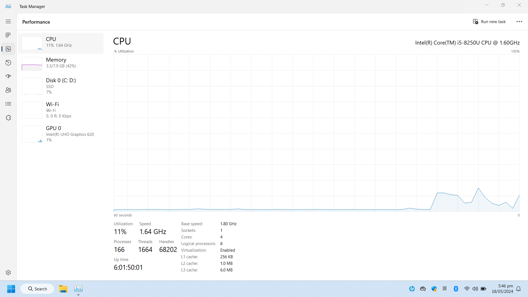
Task: Open the three-dots more options menu
Action: pyautogui.click(x=519, y=22)
